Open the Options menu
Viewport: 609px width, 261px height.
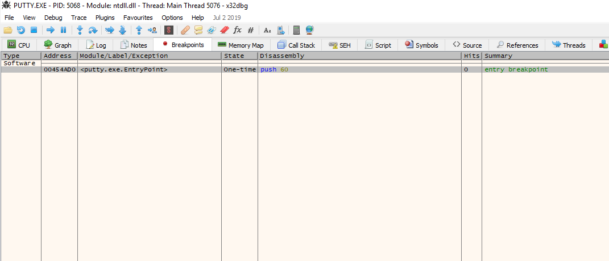[172, 18]
